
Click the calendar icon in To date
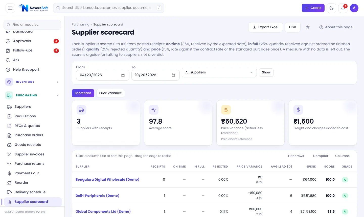click(x=173, y=75)
